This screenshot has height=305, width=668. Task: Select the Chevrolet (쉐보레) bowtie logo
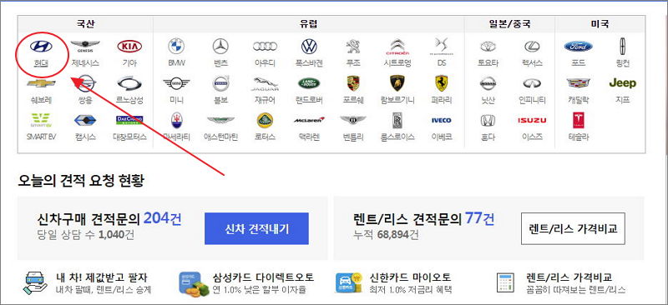pos(41,83)
